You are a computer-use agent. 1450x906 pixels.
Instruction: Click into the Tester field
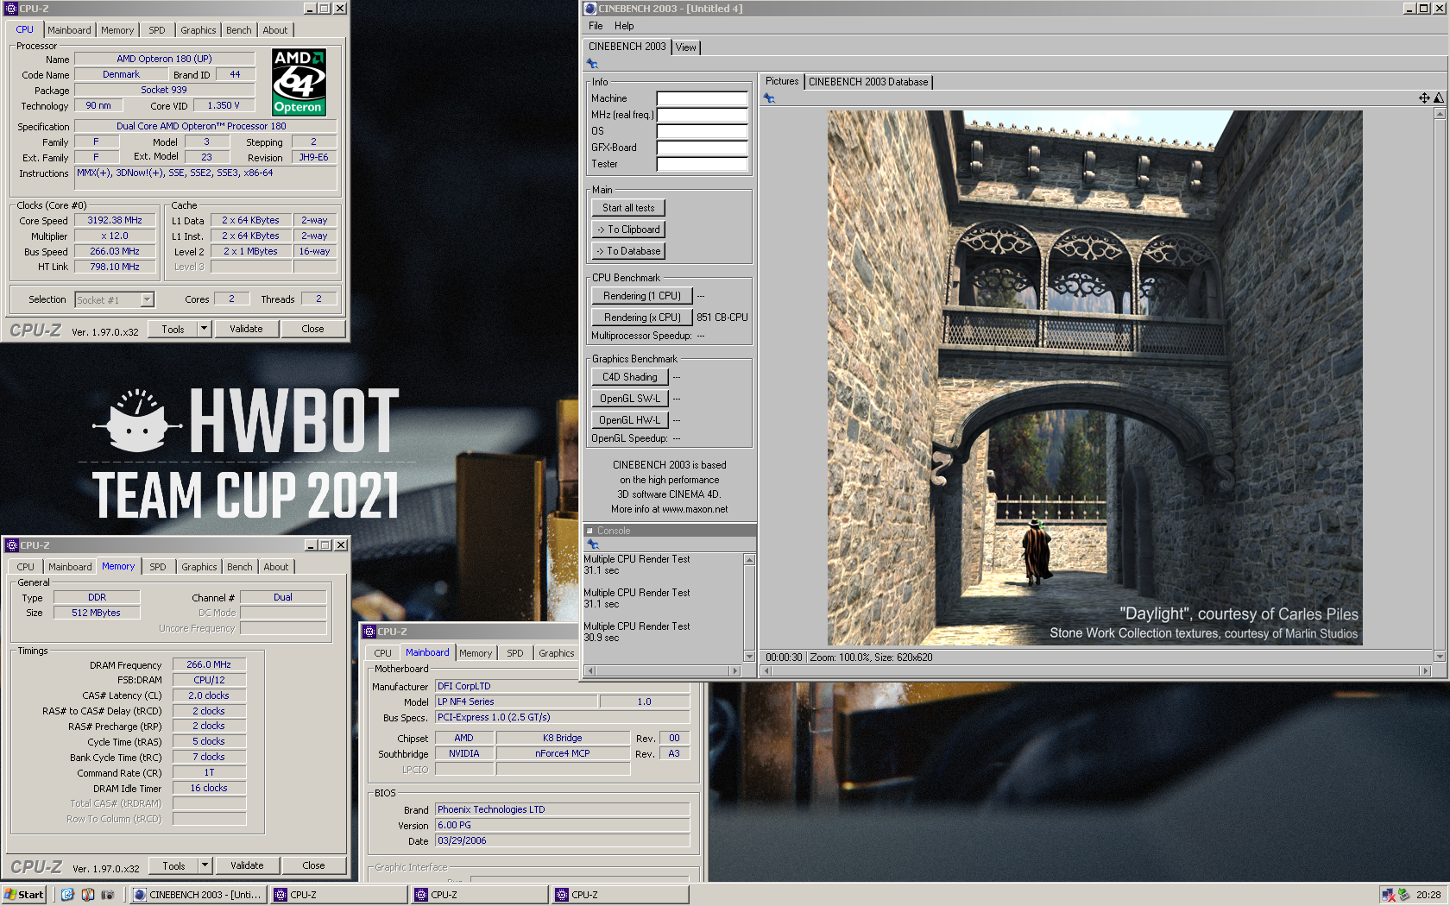pos(702,164)
